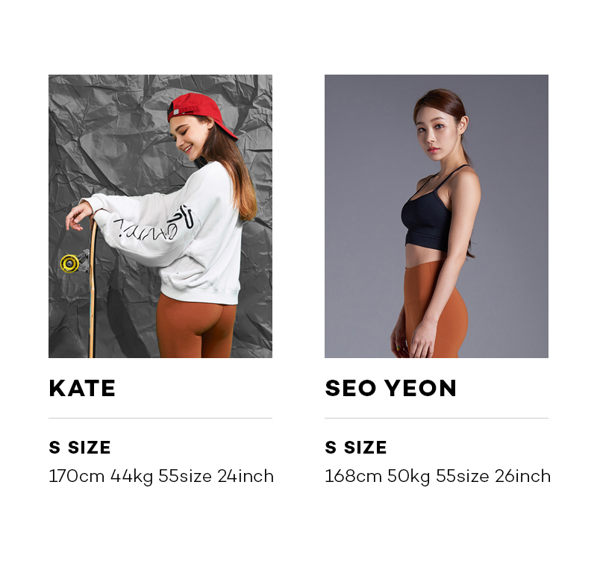Select S SIZE label under Seo Yeon

tap(356, 448)
